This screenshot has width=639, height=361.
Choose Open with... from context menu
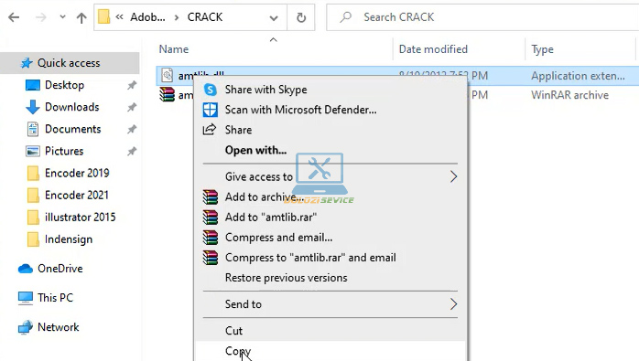pyautogui.click(x=256, y=150)
